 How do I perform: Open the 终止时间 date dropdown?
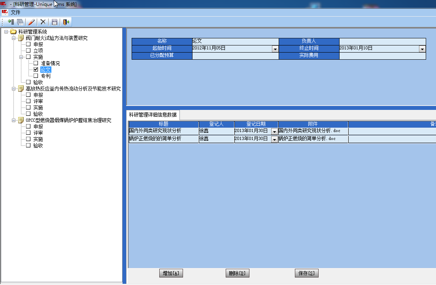[422, 49]
